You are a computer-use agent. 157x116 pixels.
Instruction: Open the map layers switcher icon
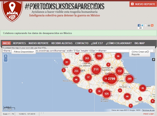tap(154, 60)
